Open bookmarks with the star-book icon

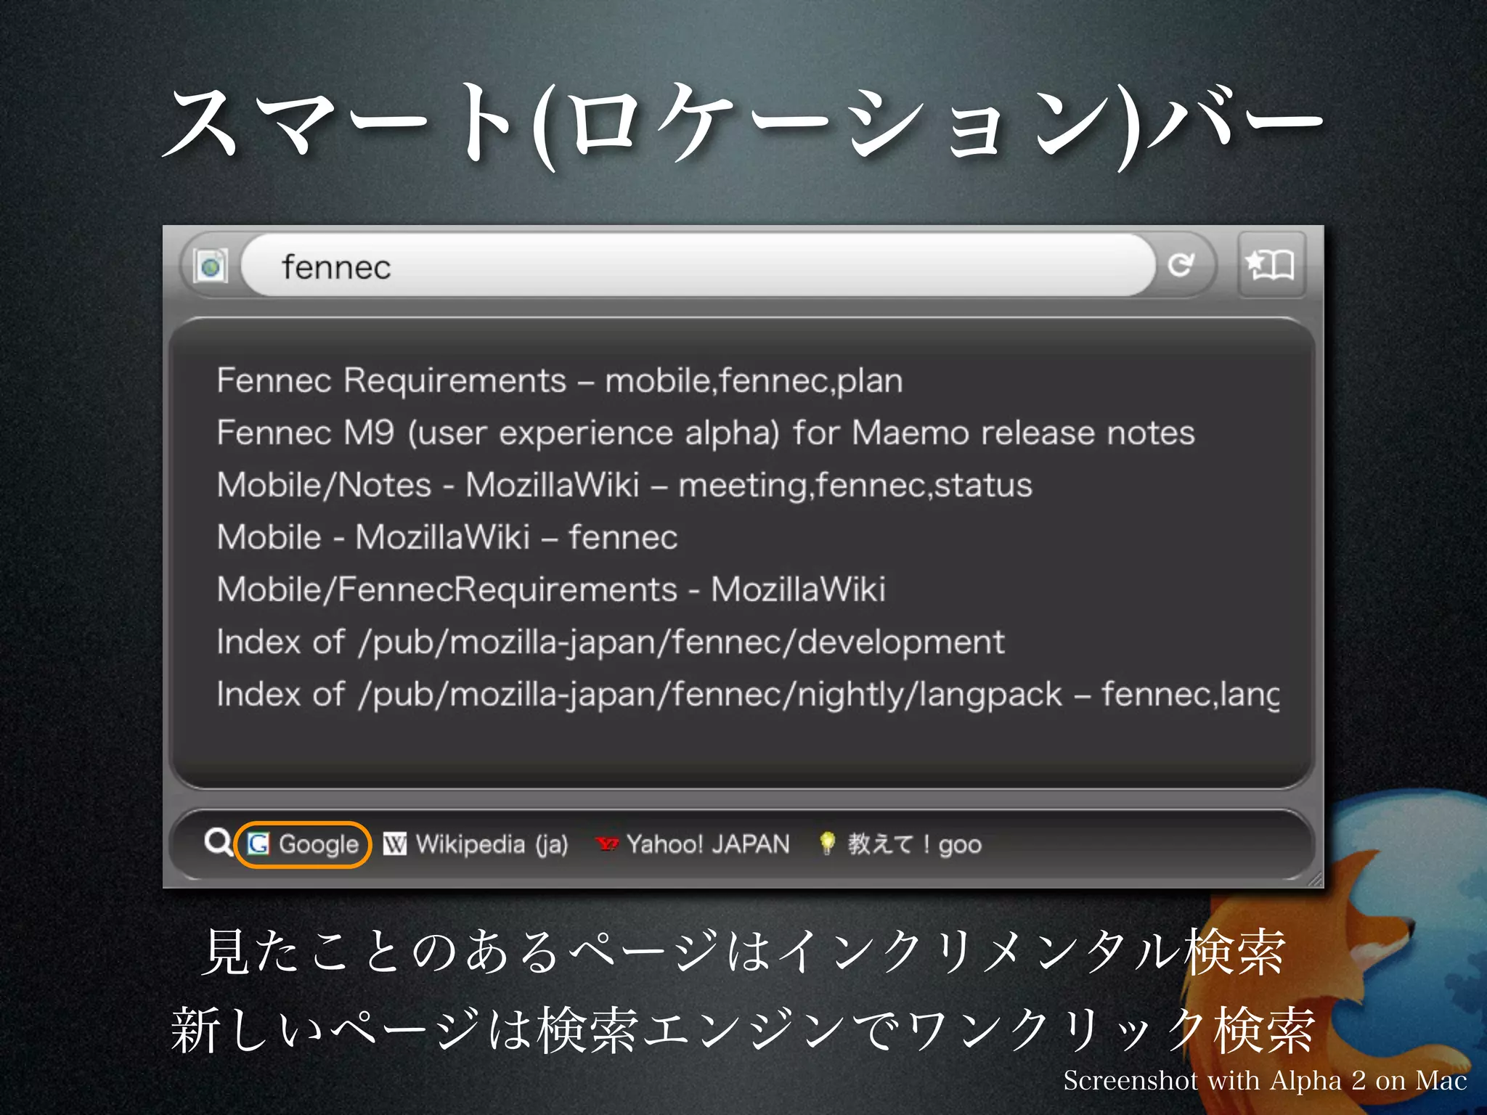pyautogui.click(x=1271, y=265)
